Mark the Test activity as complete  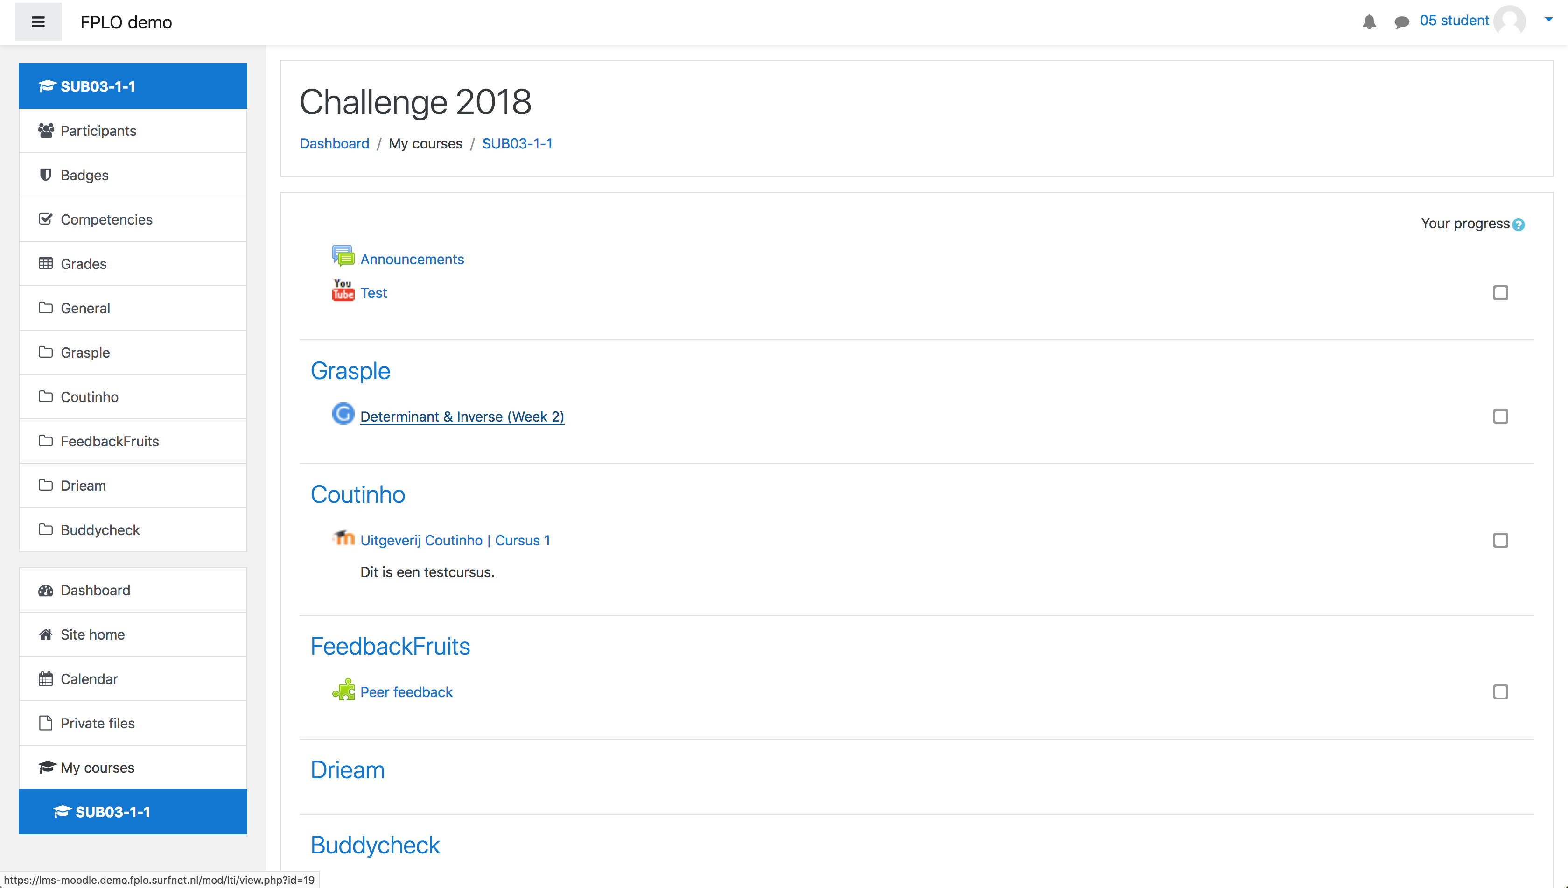[x=1500, y=293]
